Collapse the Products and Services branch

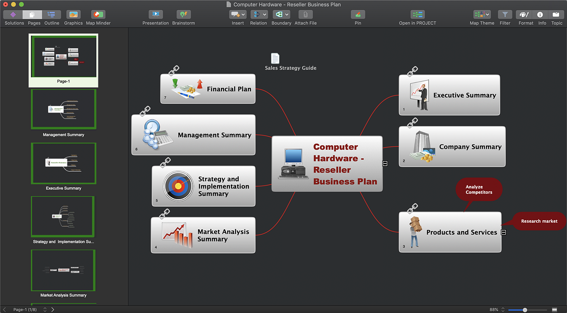[504, 232]
